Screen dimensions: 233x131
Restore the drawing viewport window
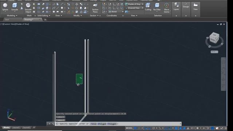(x=221, y=24)
